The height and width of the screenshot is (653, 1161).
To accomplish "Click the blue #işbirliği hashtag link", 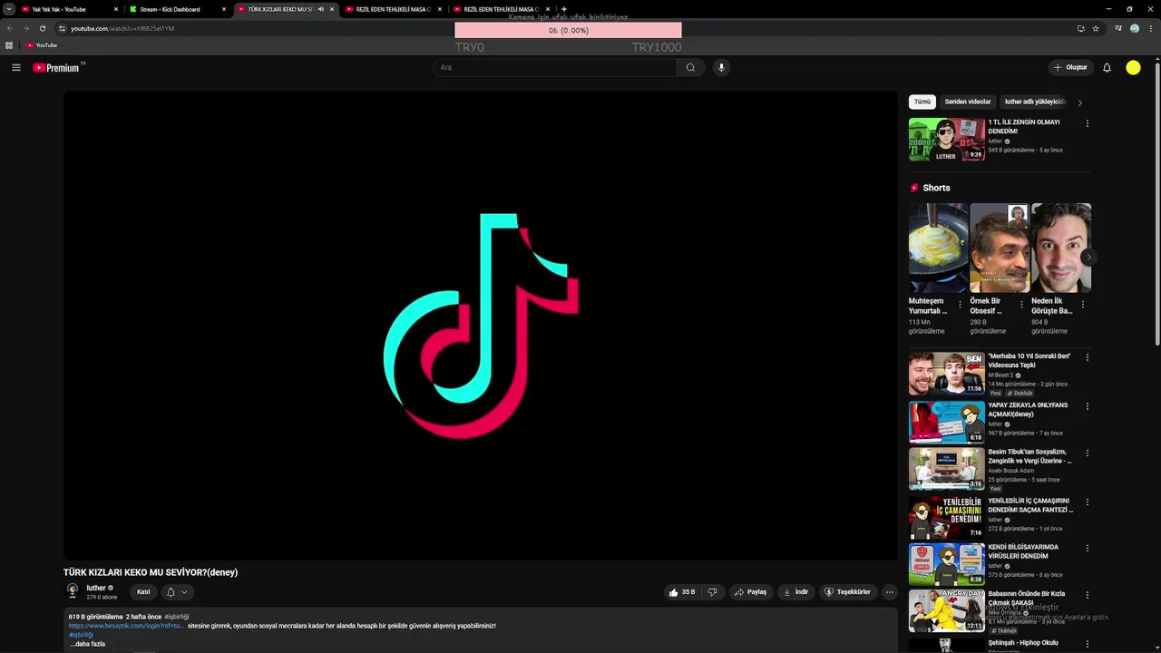I will [81, 635].
